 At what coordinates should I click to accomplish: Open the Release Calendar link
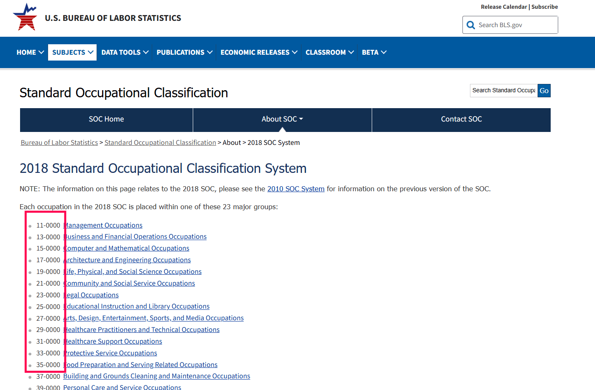pos(504,7)
